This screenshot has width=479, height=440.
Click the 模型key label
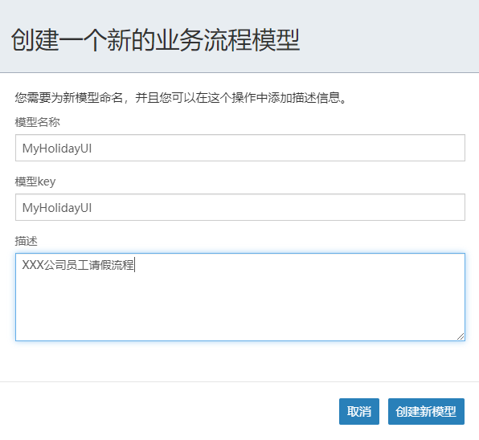point(35,181)
